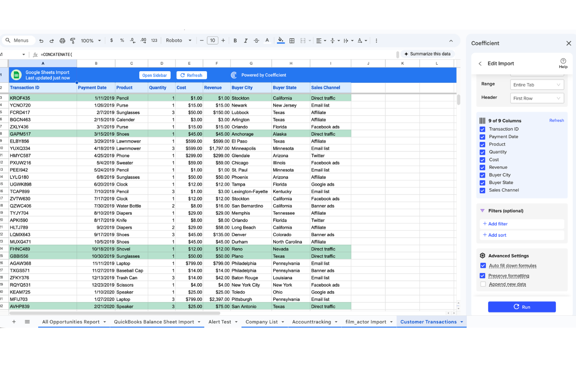This screenshot has width=576, height=384.
Task: Open the Menus menu
Action: click(x=18, y=40)
